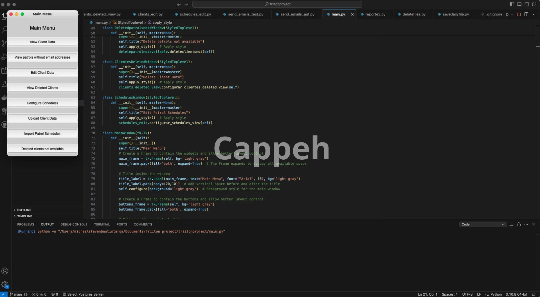Expand the OUTLINE section
This screenshot has width=540, height=297.
coord(24,210)
